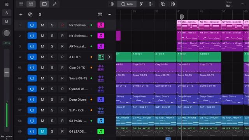This screenshot has width=249, height=140.
Task: Click the track import download icon
Action: 100,14
